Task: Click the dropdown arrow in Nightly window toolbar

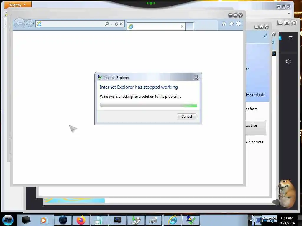Action: tap(289, 14)
